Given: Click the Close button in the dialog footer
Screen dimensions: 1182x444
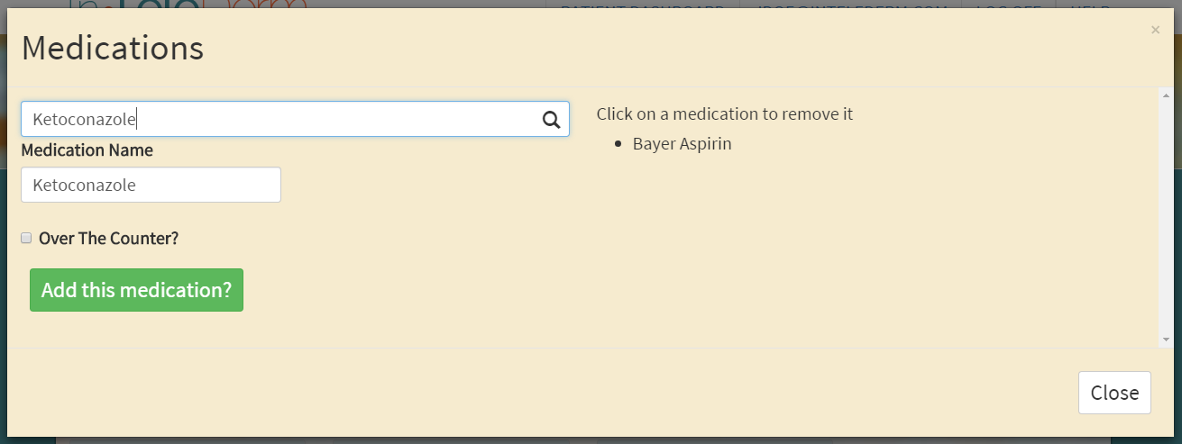Looking at the screenshot, I should coord(1113,393).
